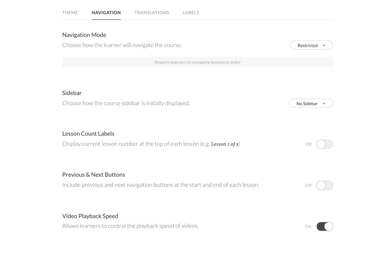Click the Previous & Next Buttons heading
The height and width of the screenshot is (266, 390).
coord(93,174)
